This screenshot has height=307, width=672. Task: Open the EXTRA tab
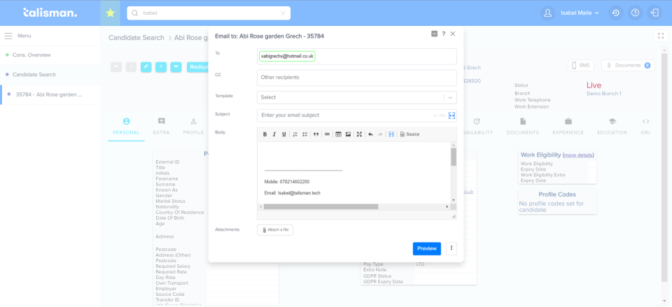(161, 127)
